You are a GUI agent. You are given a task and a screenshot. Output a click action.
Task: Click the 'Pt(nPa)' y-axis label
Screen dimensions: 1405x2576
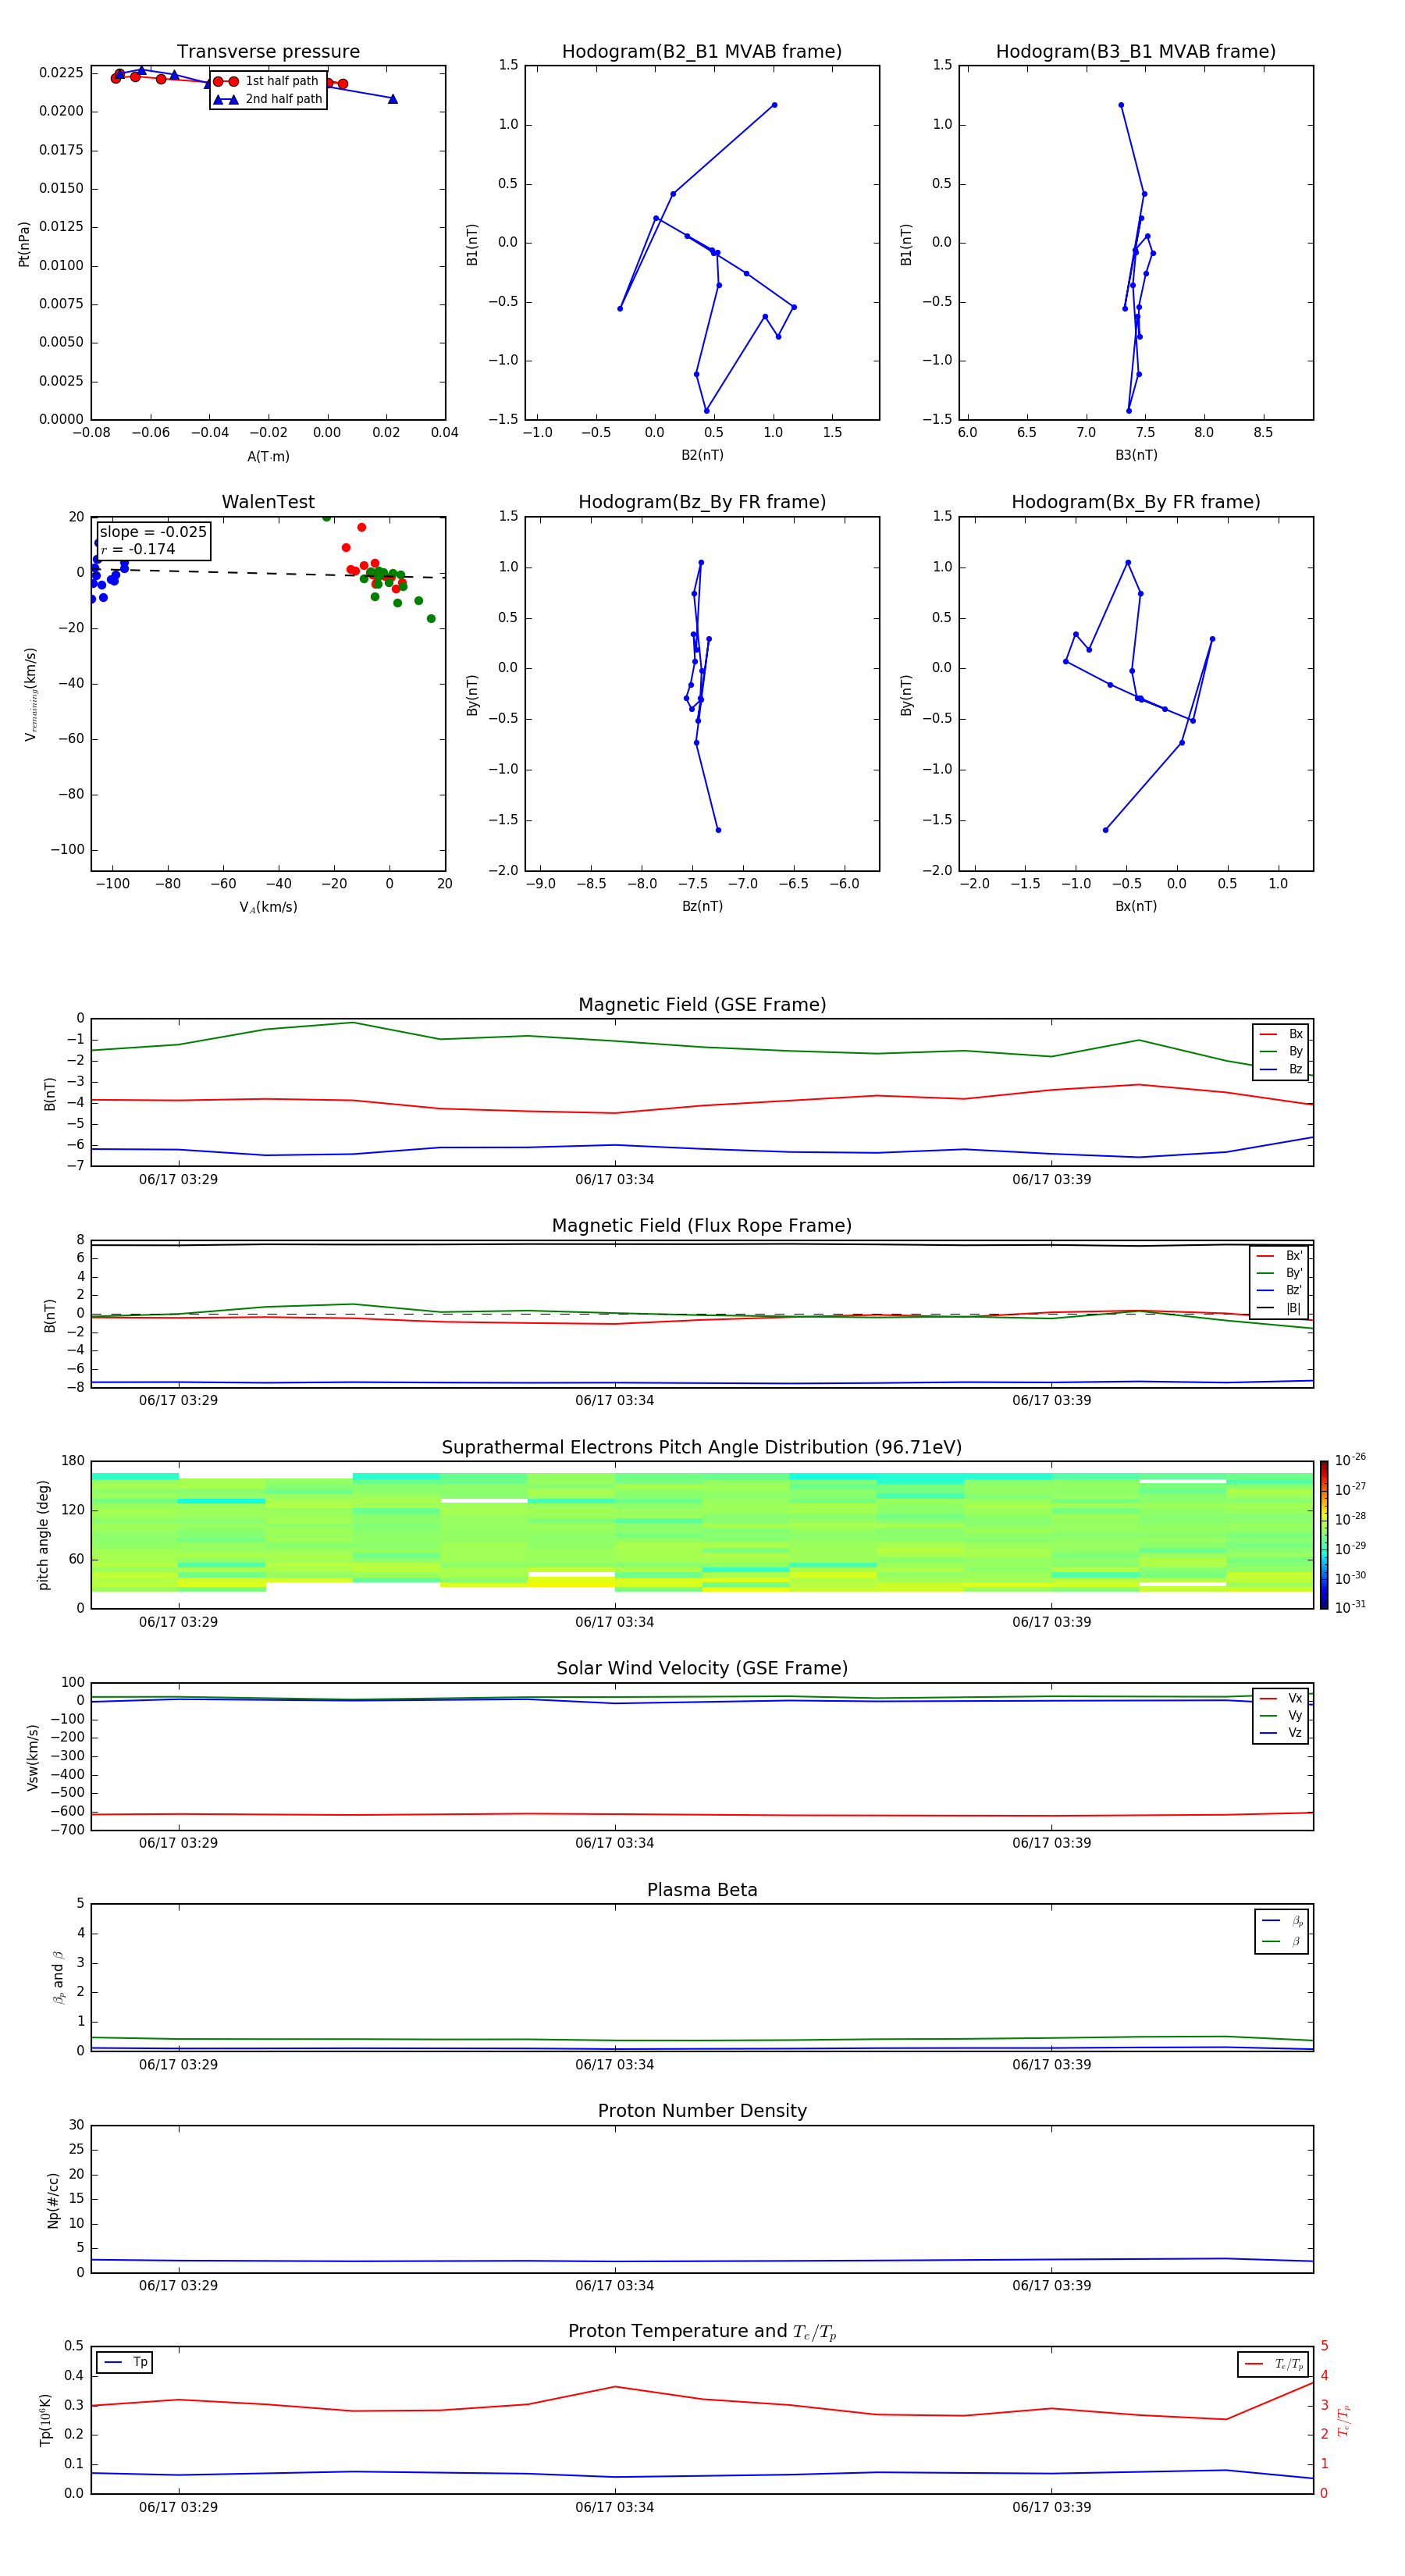[24, 243]
